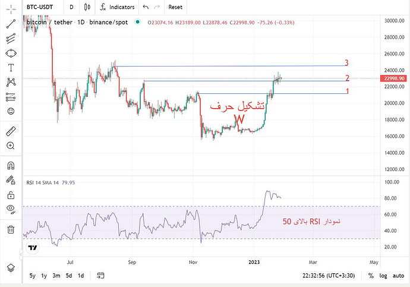Image resolution: width=410 pixels, height=287 pixels.
Task: Select the Text annotation tool
Action: pos(11,68)
